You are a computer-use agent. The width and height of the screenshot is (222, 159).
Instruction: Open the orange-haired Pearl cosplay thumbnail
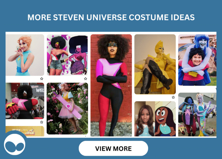25,55
